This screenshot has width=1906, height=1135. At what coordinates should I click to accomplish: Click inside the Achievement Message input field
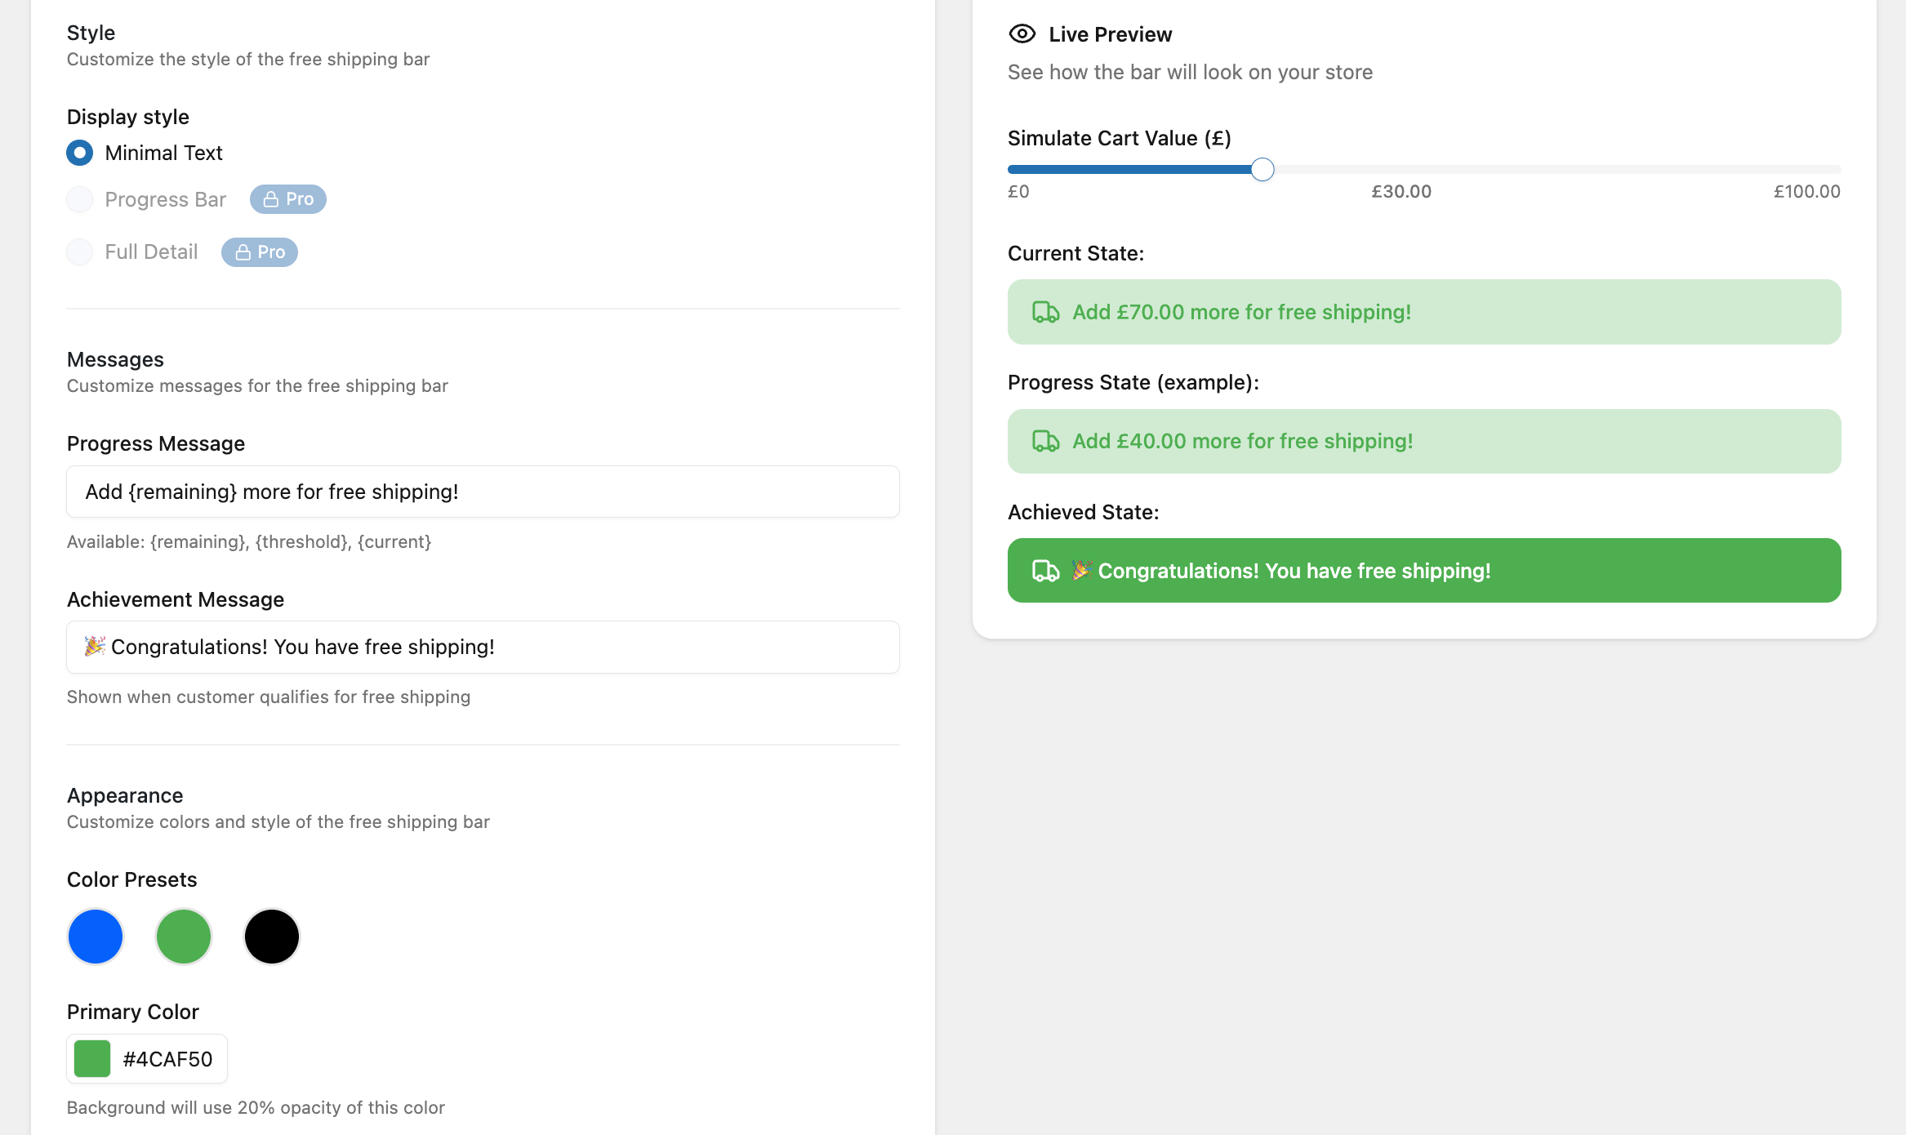(482, 647)
